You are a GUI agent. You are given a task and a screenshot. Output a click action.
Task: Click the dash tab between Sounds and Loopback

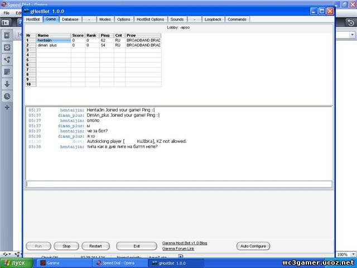[x=194, y=20]
